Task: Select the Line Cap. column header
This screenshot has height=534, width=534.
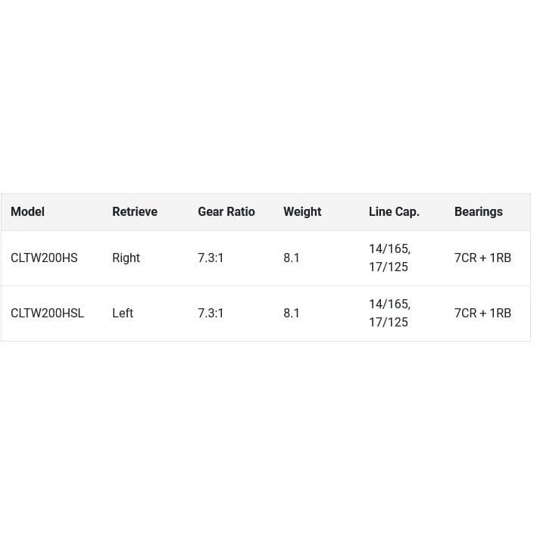Action: tap(394, 212)
